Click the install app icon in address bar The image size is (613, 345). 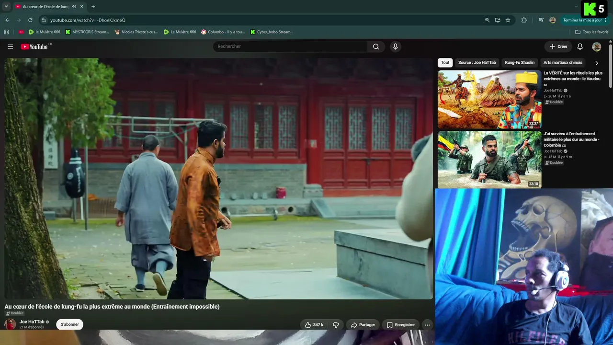(x=498, y=20)
